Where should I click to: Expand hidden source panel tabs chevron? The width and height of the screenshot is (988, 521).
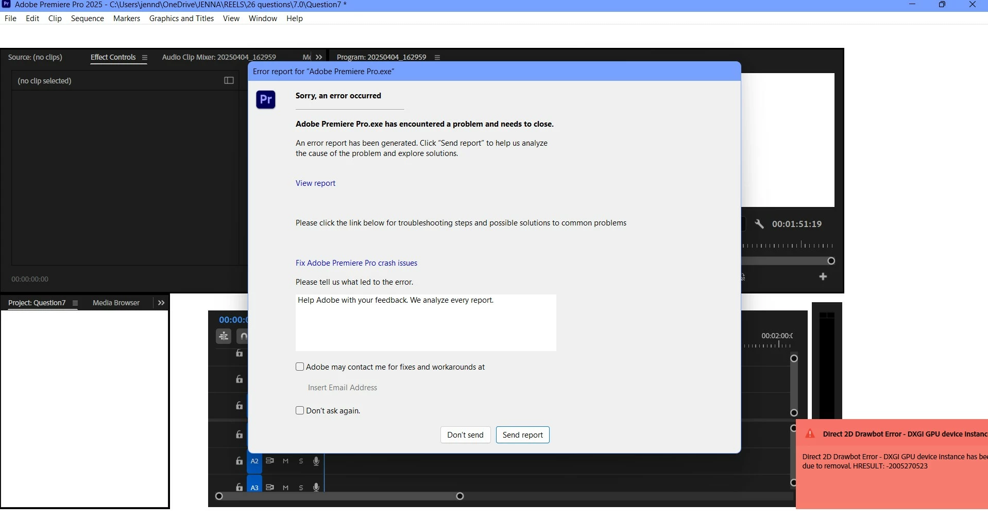click(319, 57)
